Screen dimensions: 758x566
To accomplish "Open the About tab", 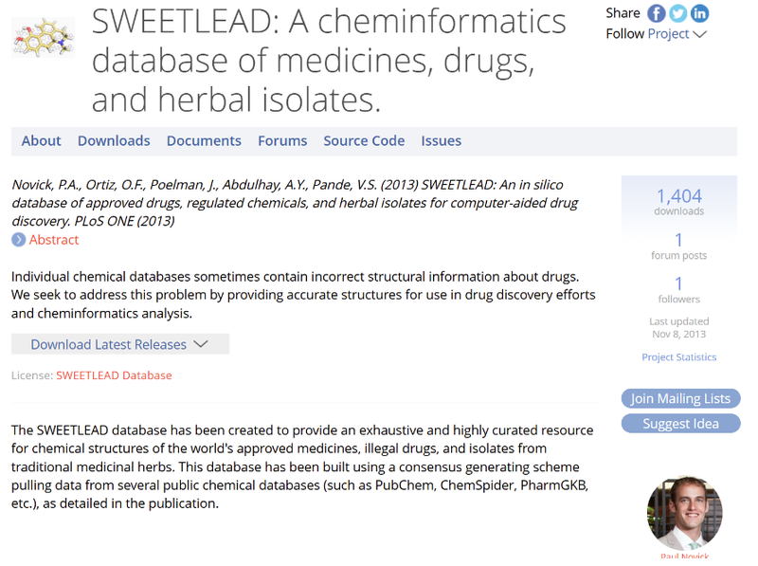I will tap(41, 140).
